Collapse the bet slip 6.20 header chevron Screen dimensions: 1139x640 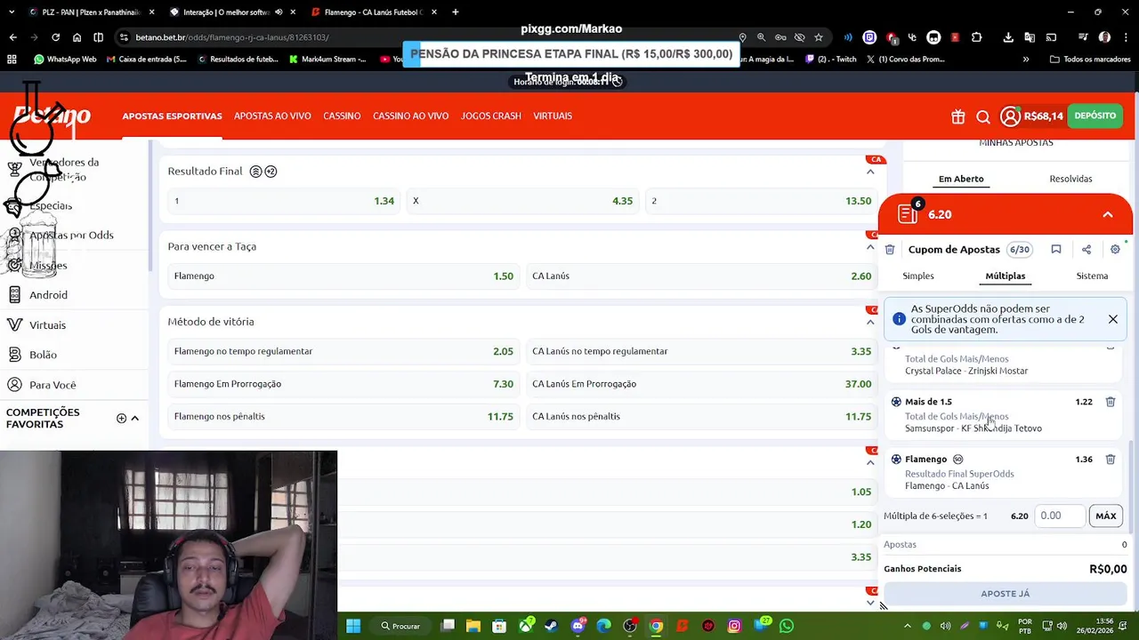tap(1108, 215)
